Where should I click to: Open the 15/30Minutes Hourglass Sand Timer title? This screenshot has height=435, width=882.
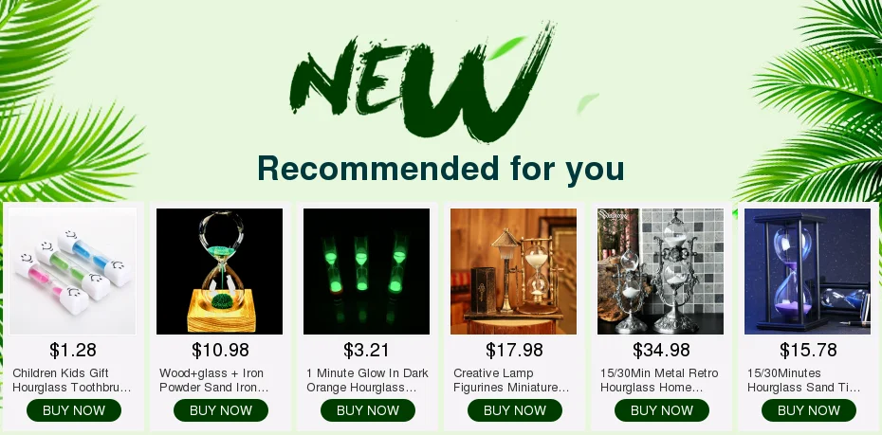pos(804,380)
